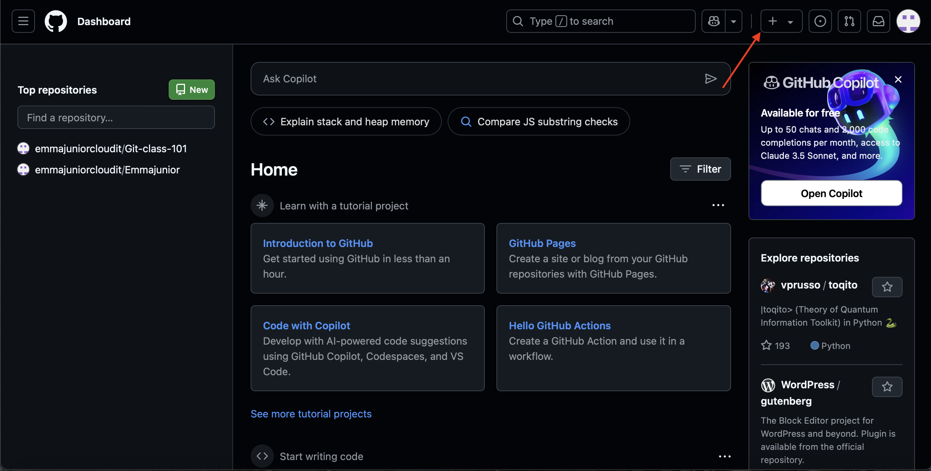The image size is (931, 471).
Task: Open the Home feed Filter button
Action: (700, 169)
